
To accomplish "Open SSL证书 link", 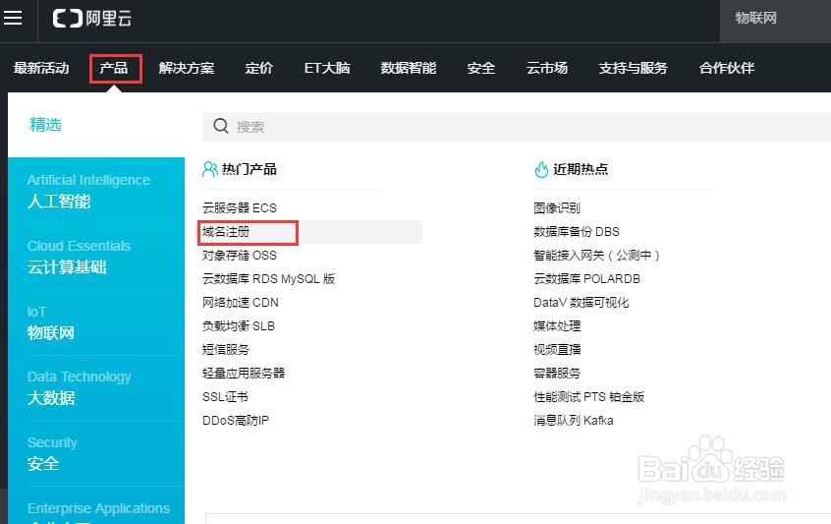I will pos(225,397).
